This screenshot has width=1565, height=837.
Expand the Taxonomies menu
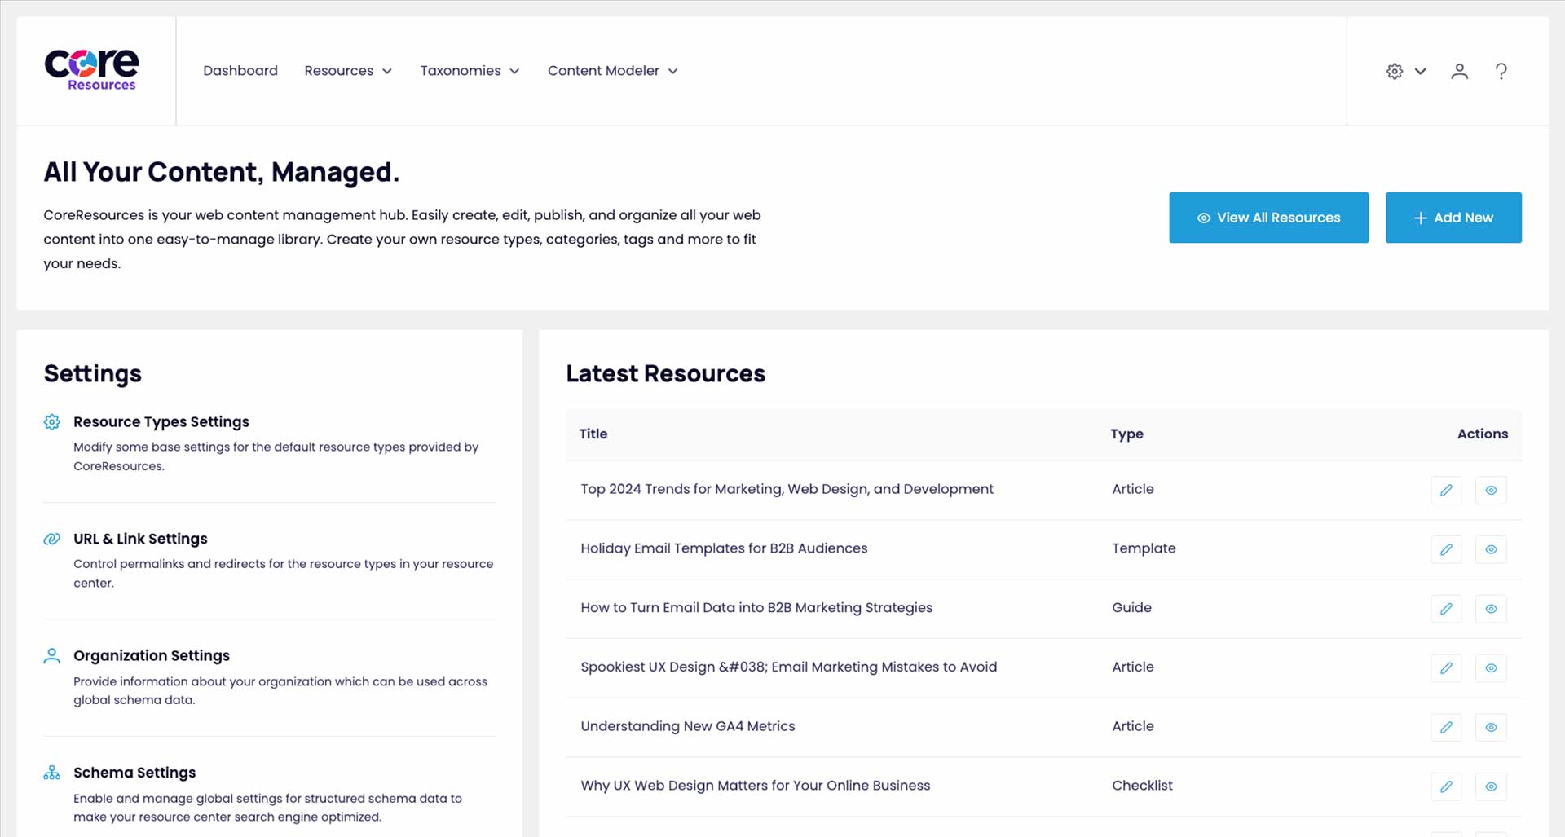coord(469,71)
